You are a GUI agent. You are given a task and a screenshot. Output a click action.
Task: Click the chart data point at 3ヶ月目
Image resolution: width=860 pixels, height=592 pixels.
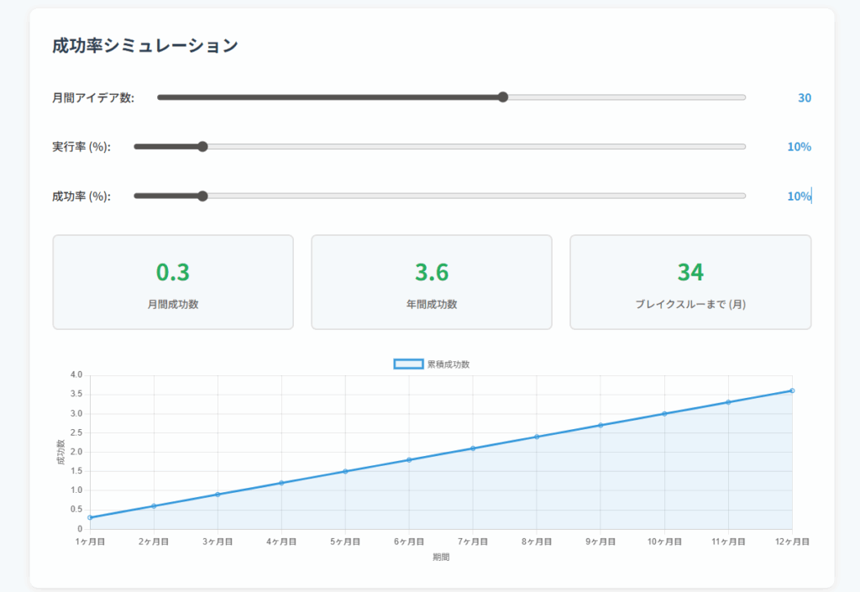point(218,494)
